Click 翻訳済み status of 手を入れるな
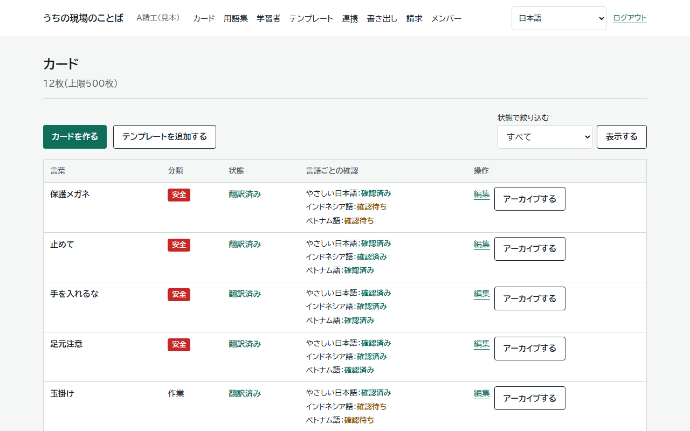The width and height of the screenshot is (690, 431). point(245,294)
